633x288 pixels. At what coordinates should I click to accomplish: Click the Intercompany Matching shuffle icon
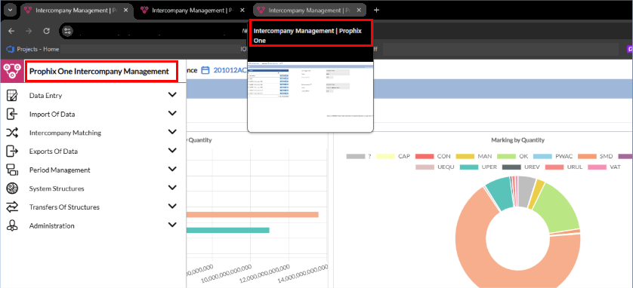(12, 133)
